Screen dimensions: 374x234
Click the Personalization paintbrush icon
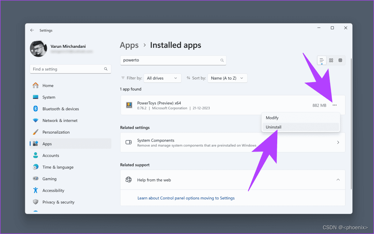[35, 132]
